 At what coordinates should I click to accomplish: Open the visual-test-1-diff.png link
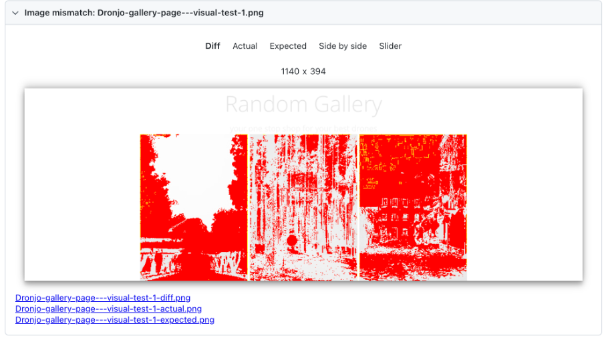pos(103,298)
